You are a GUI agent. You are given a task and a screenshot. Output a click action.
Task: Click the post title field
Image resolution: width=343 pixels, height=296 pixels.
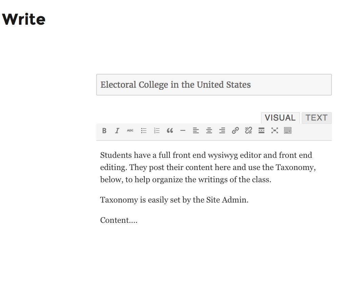[214, 85]
